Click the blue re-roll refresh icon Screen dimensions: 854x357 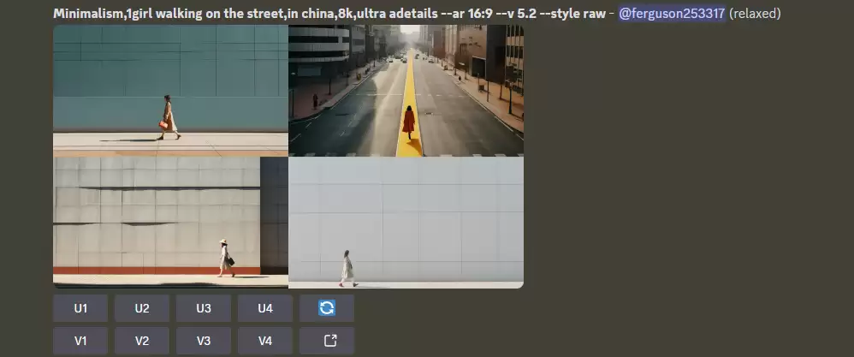[327, 308]
